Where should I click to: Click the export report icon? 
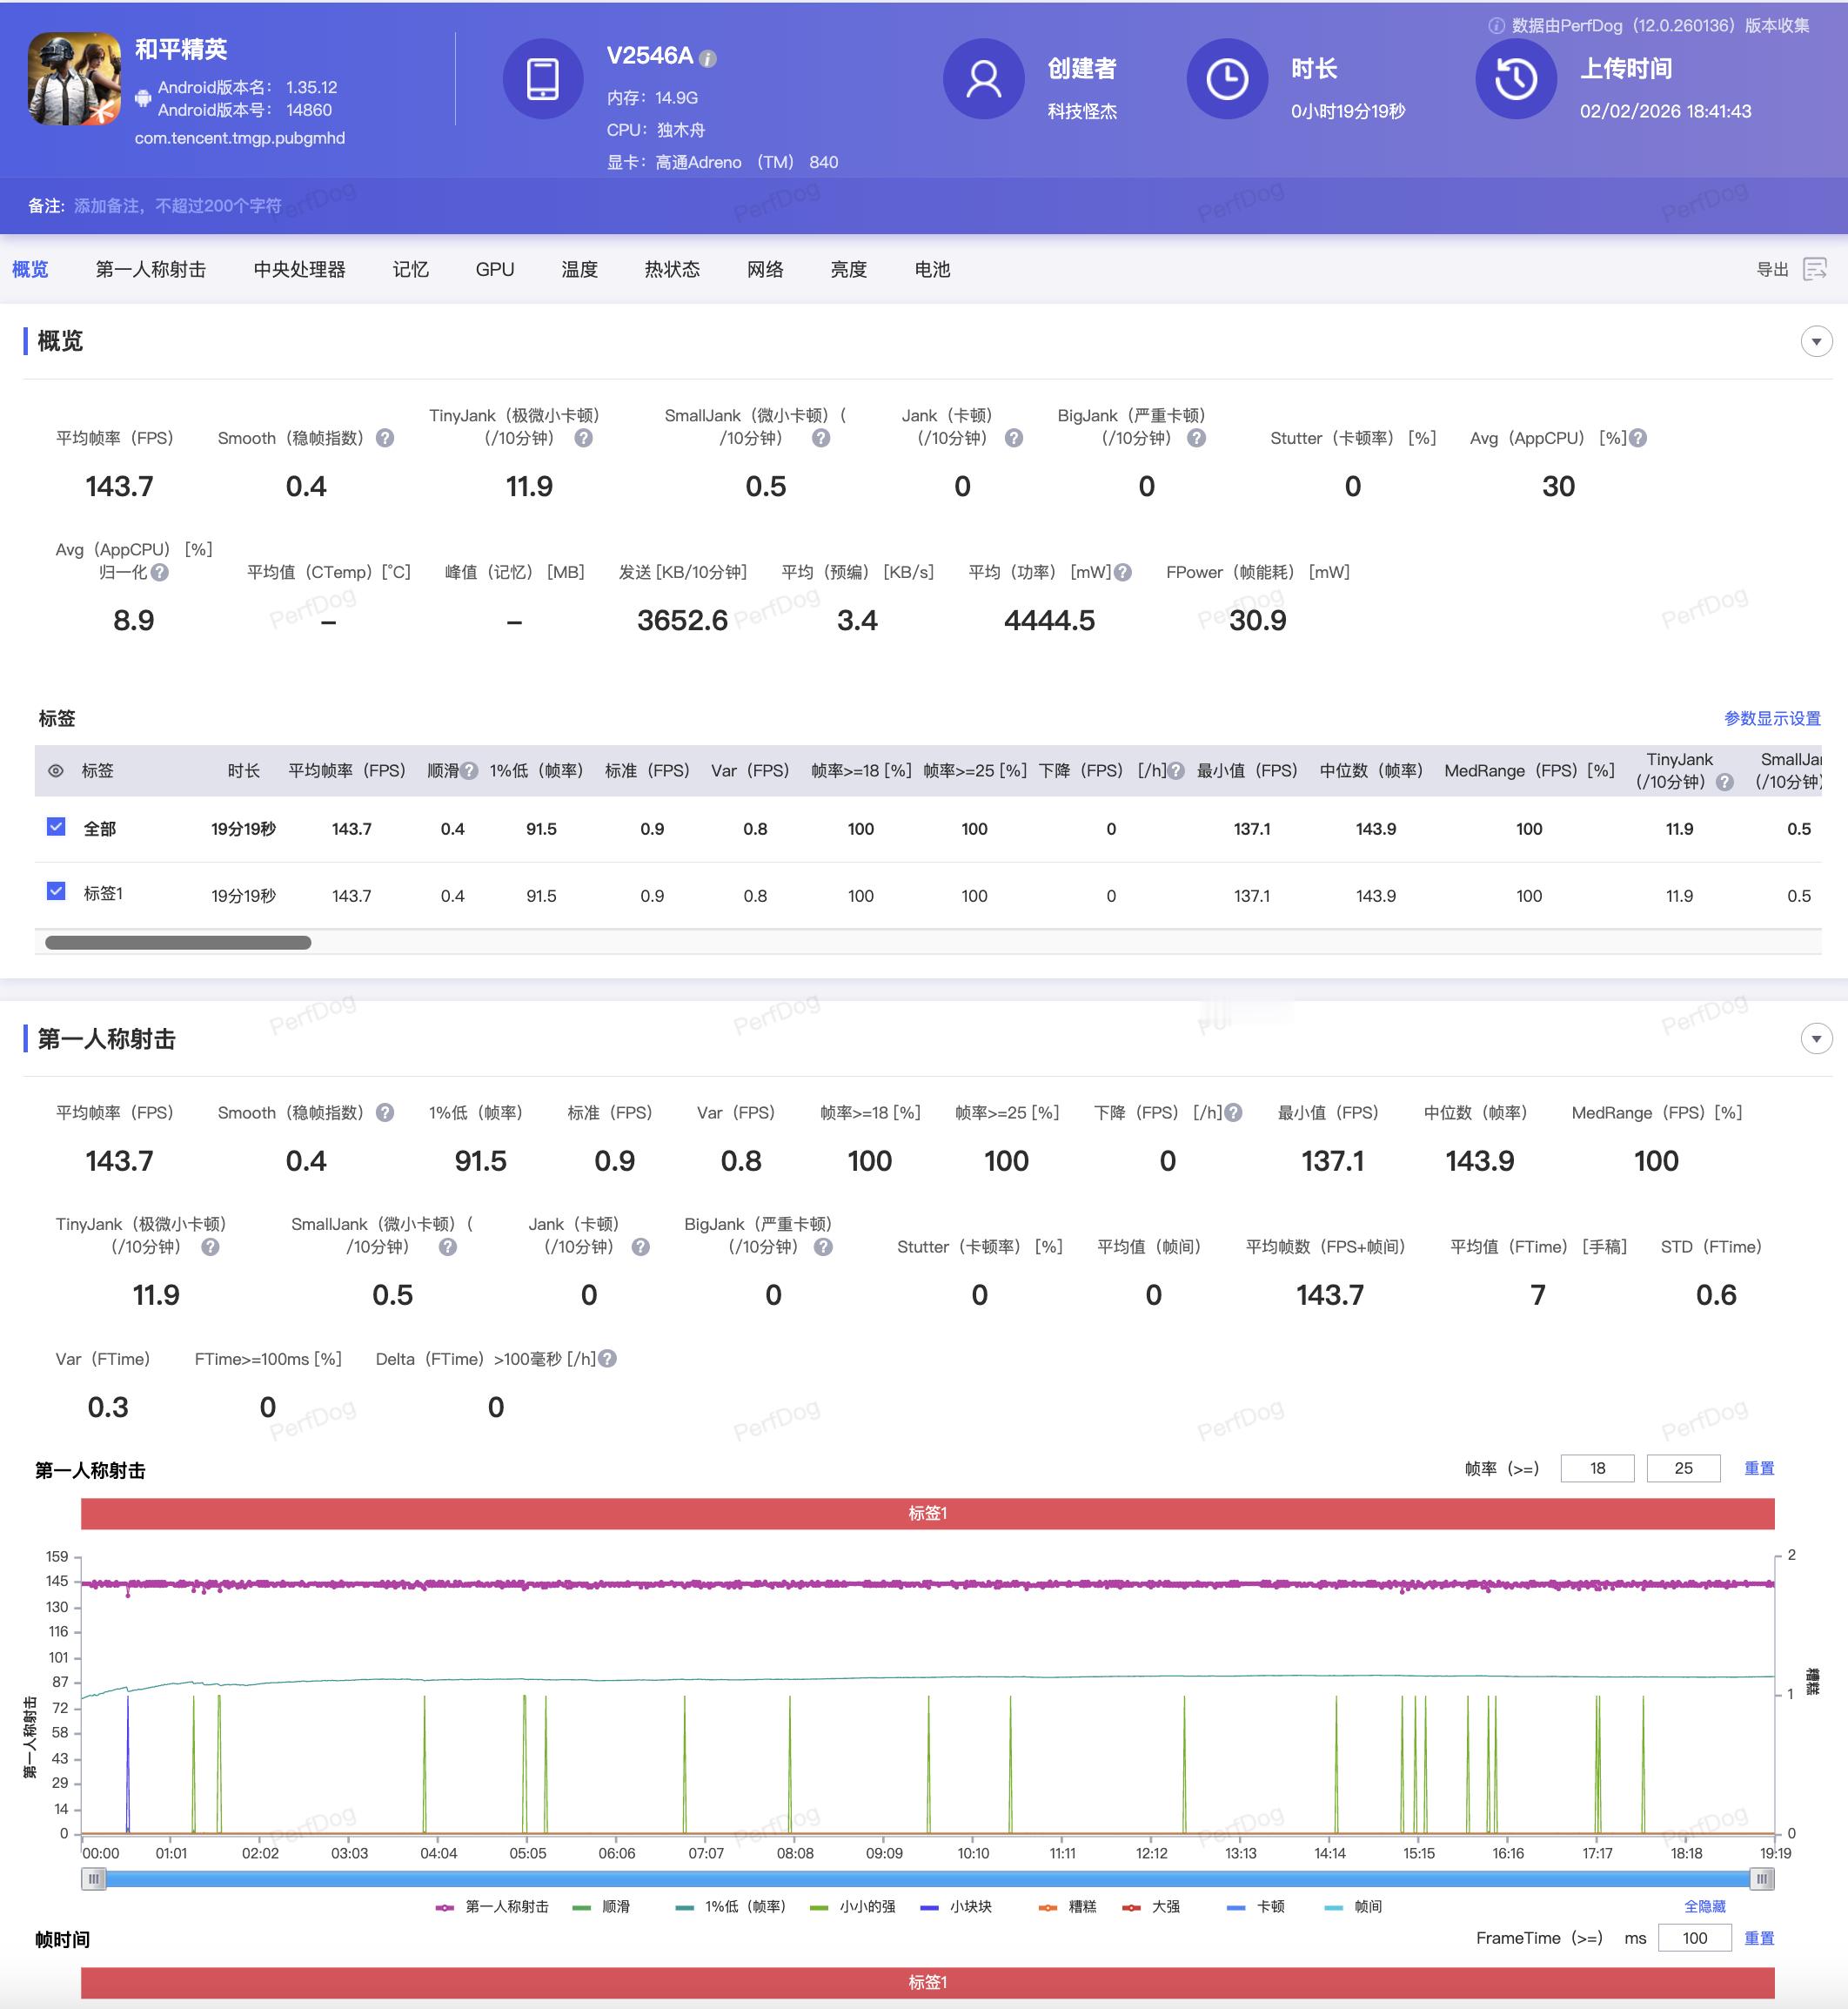(x=1814, y=269)
